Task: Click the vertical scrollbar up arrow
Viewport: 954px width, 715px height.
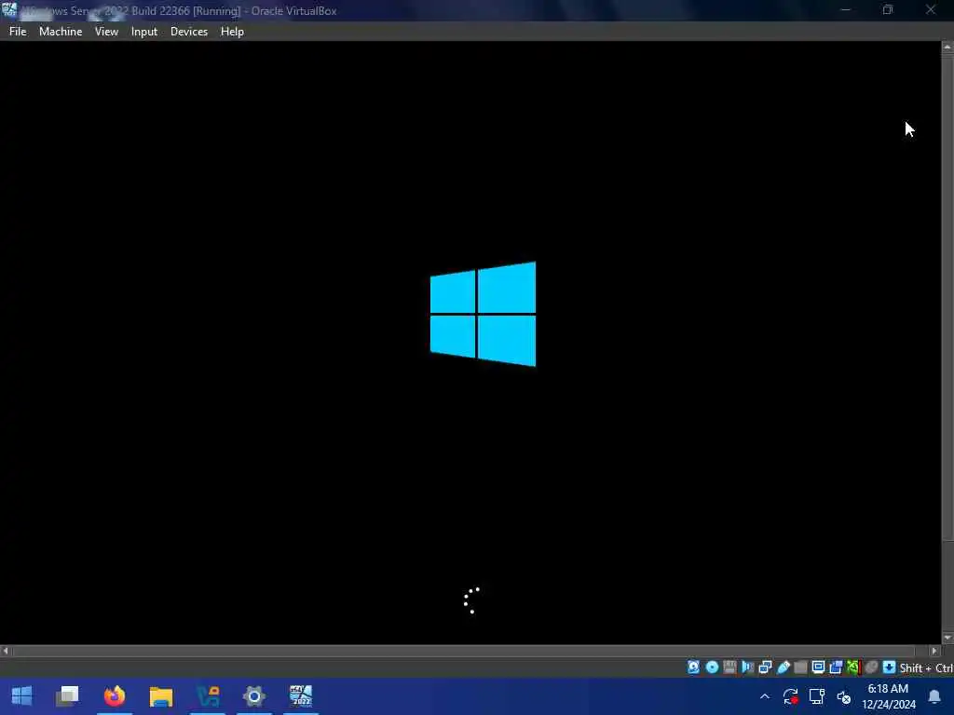Action: click(947, 47)
